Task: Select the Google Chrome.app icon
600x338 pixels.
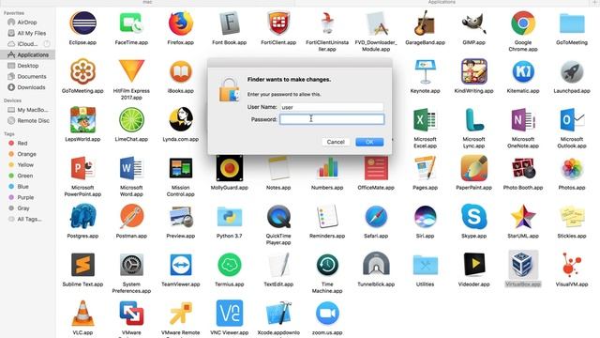Action: [523, 23]
